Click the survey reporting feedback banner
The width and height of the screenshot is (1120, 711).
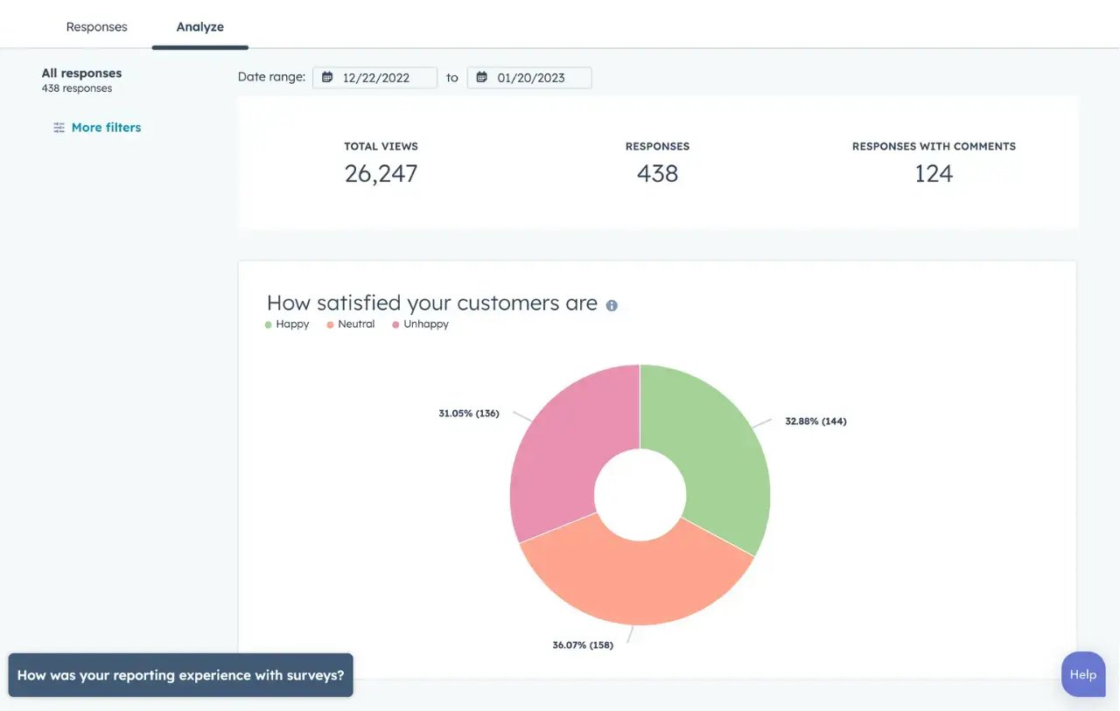point(180,674)
